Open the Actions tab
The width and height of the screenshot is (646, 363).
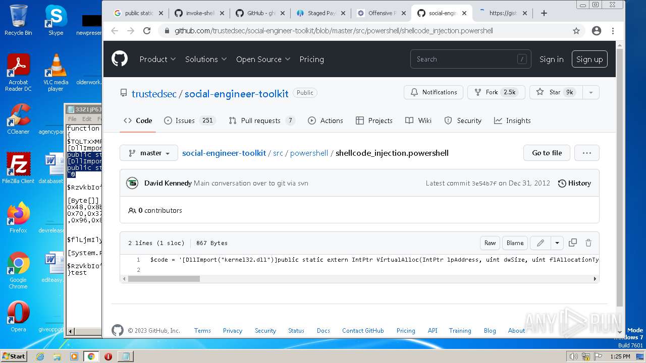326,120
